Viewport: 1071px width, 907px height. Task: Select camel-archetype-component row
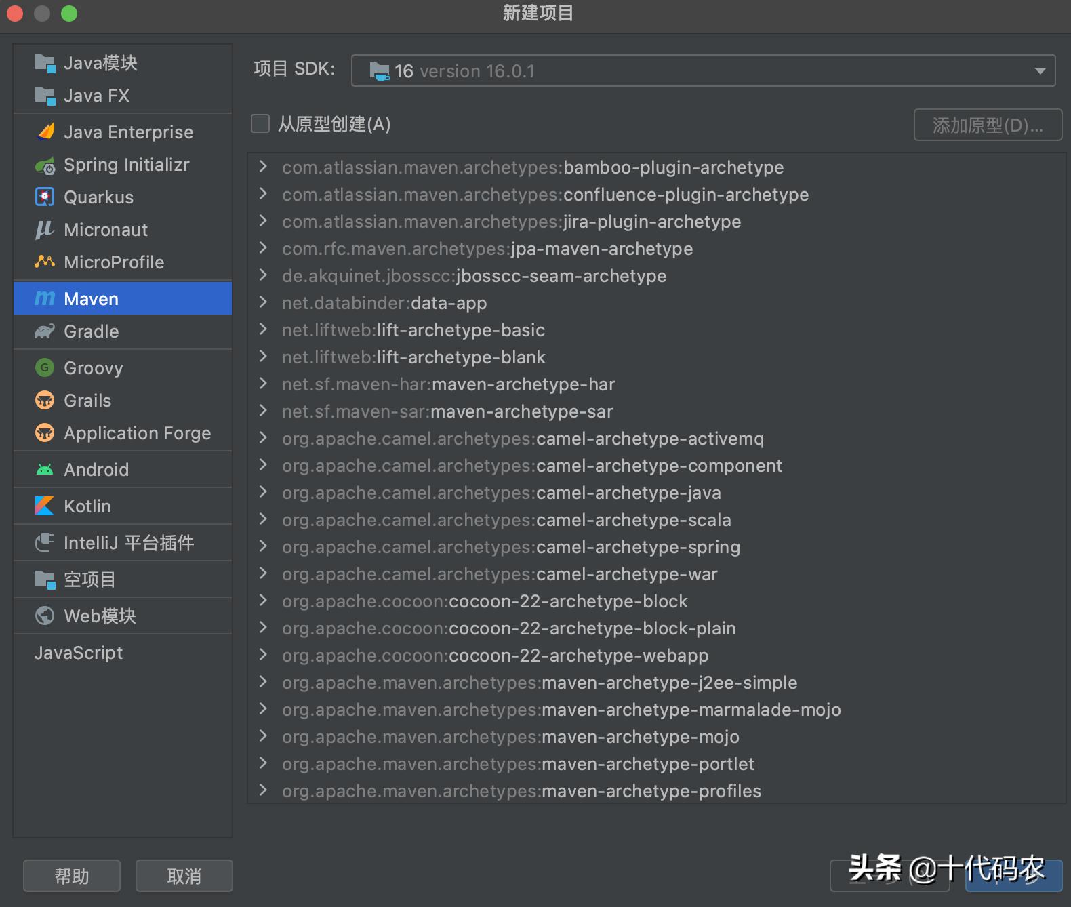tap(656, 466)
